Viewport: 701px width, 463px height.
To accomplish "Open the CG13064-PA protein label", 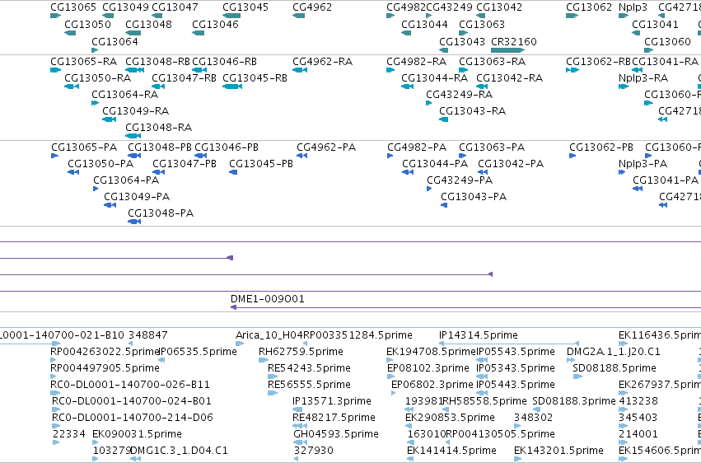I will point(126,180).
